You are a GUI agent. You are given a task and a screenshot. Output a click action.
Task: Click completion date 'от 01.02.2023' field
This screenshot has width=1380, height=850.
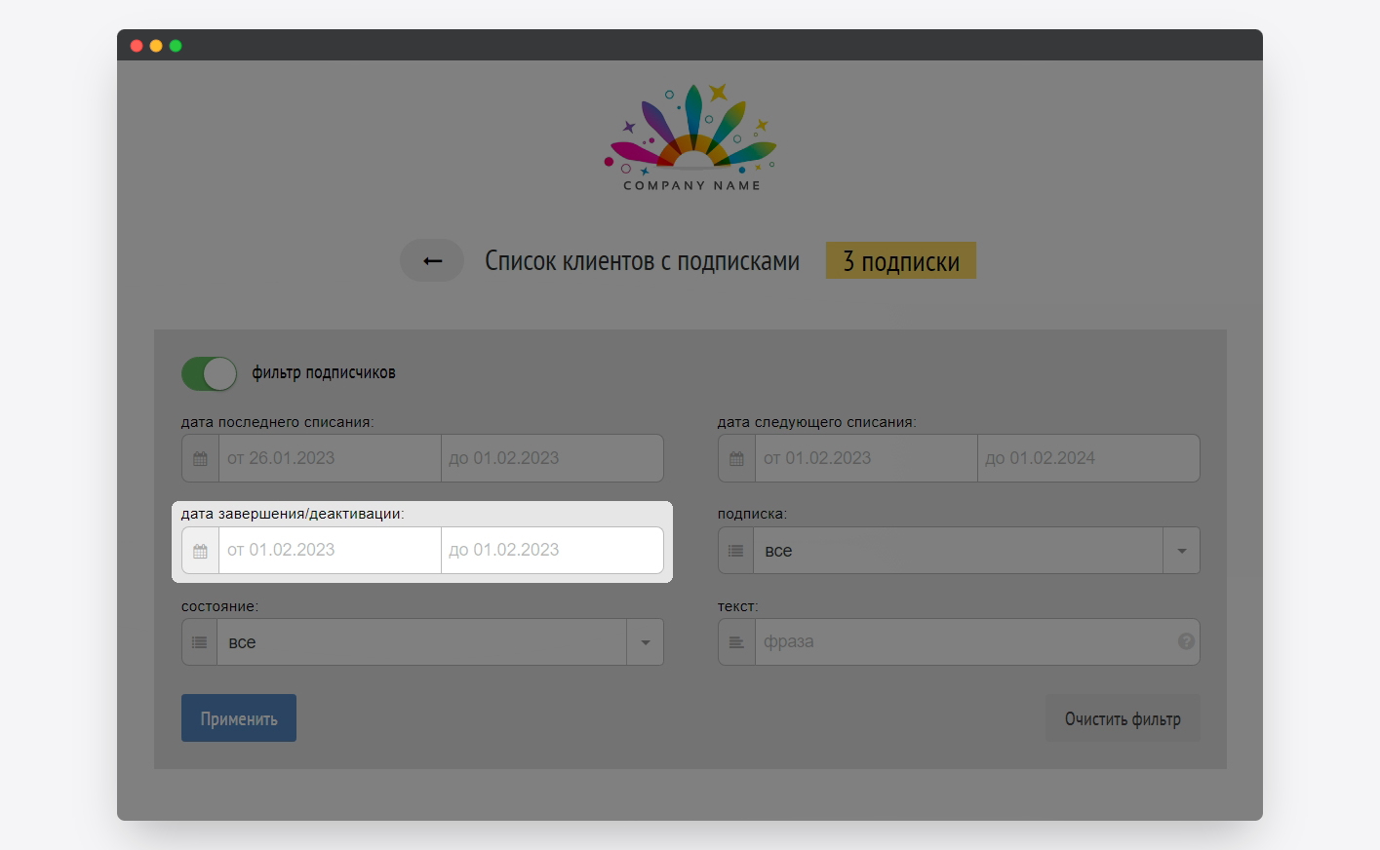pyautogui.click(x=330, y=551)
